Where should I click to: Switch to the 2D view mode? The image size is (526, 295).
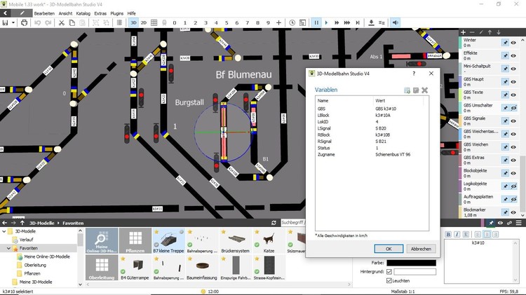pos(144,22)
